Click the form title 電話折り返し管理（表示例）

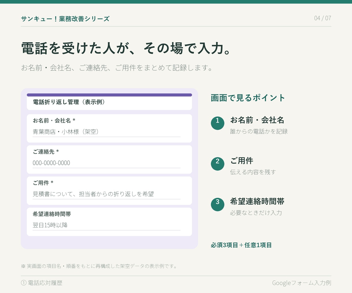coord(69,102)
